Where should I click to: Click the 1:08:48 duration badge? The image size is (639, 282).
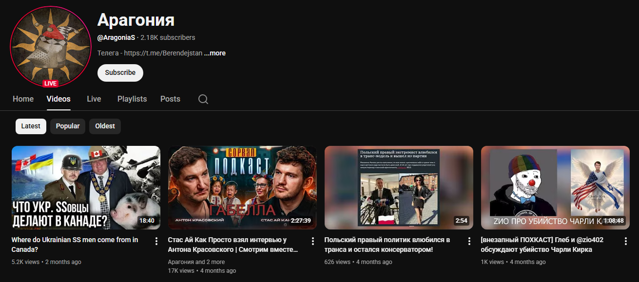coord(614,221)
